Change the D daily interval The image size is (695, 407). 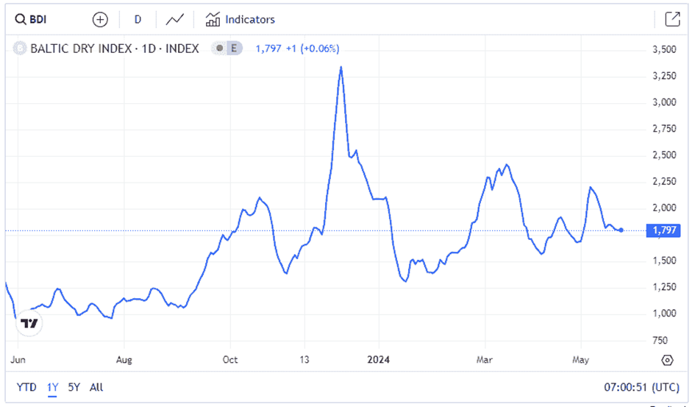pos(138,20)
